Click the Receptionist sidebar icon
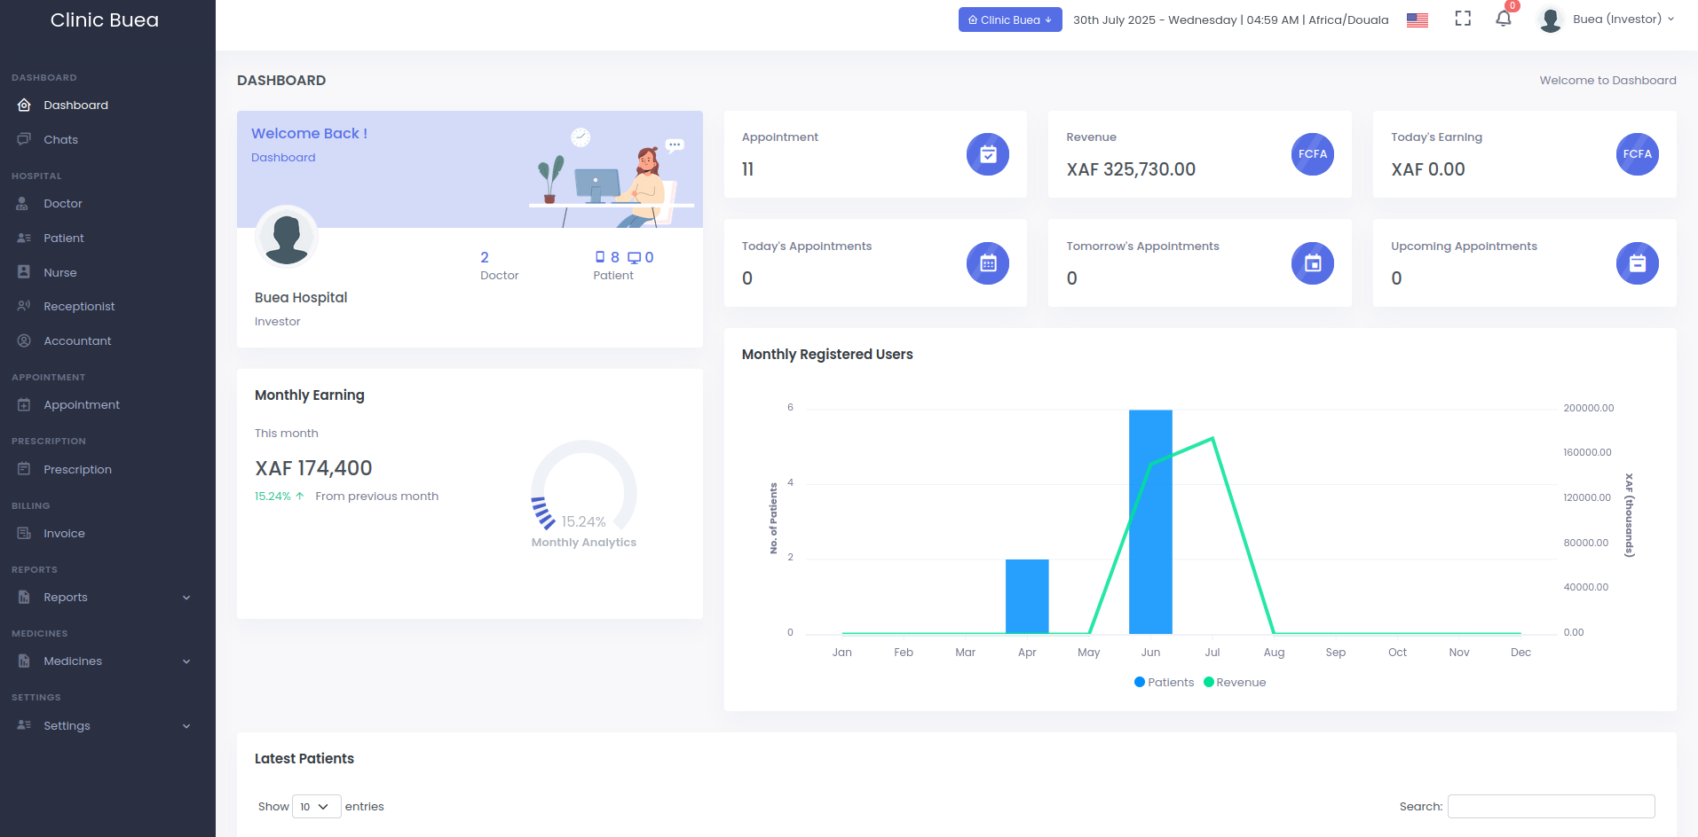Viewport: 1698px width, 837px height. (x=23, y=306)
